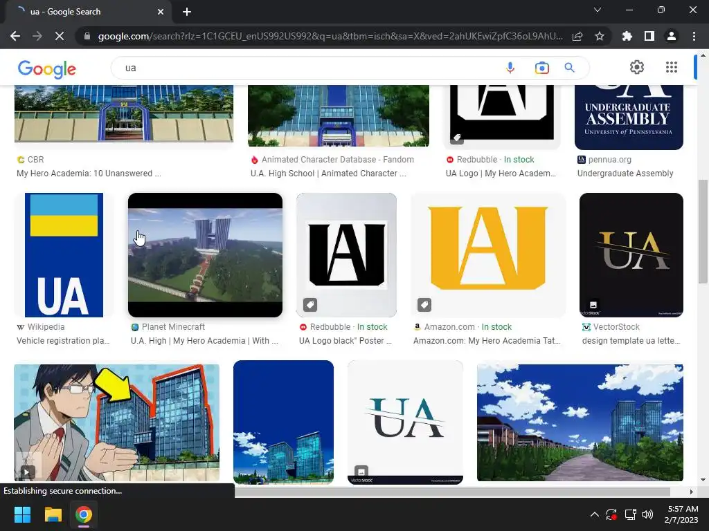Screen dimensions: 709x531
Task: Open the yellow UA Amazon tattoo image
Action: coord(488,255)
